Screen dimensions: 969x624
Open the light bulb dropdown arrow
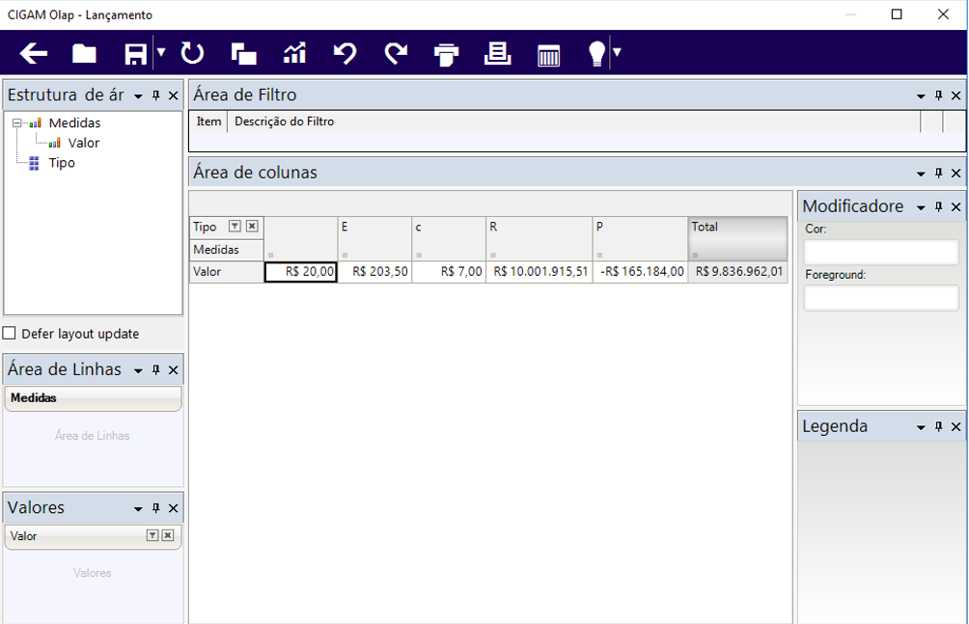point(617,52)
